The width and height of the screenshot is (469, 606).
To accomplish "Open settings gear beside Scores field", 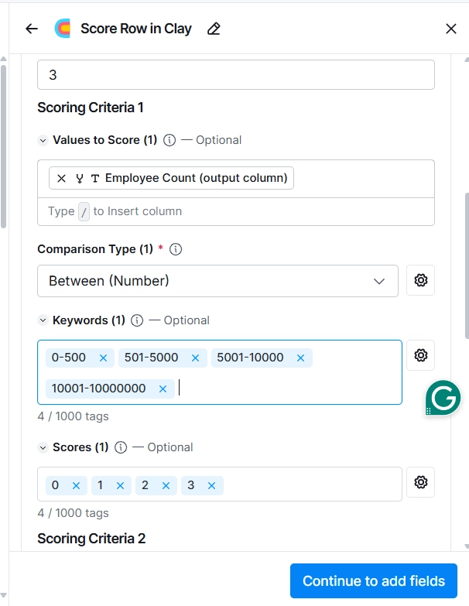I will click(421, 482).
